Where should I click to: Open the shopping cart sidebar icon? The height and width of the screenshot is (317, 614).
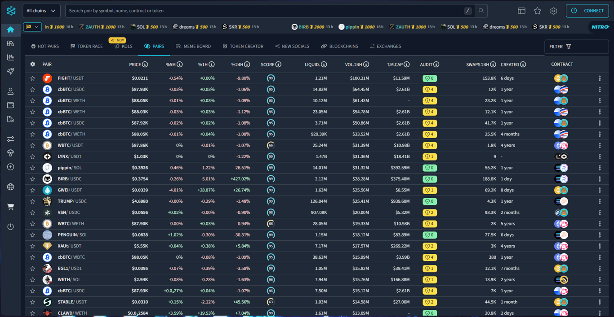[10, 207]
